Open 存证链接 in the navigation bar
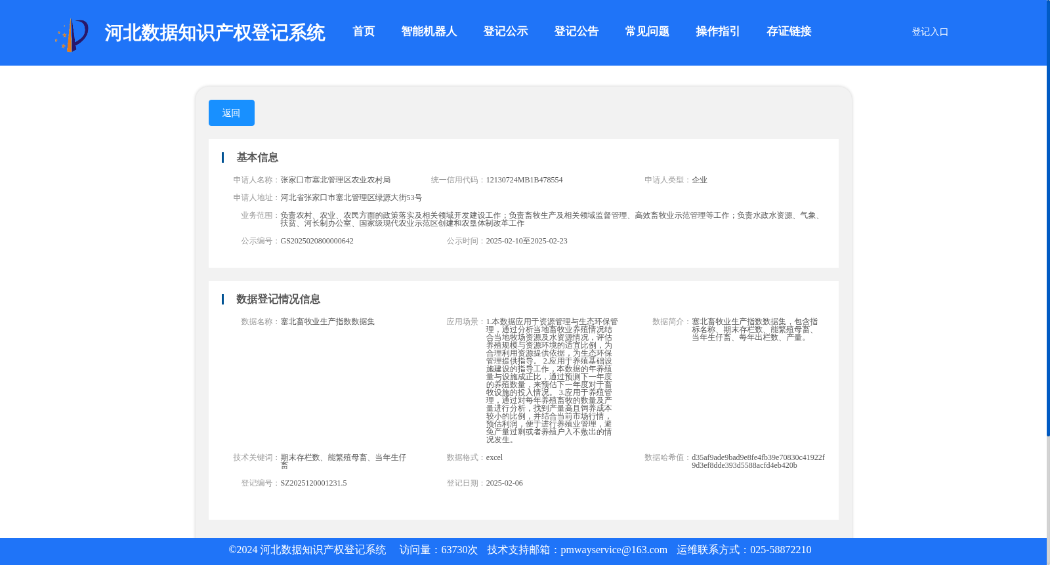Viewport: 1050px width, 565px height. tap(789, 31)
